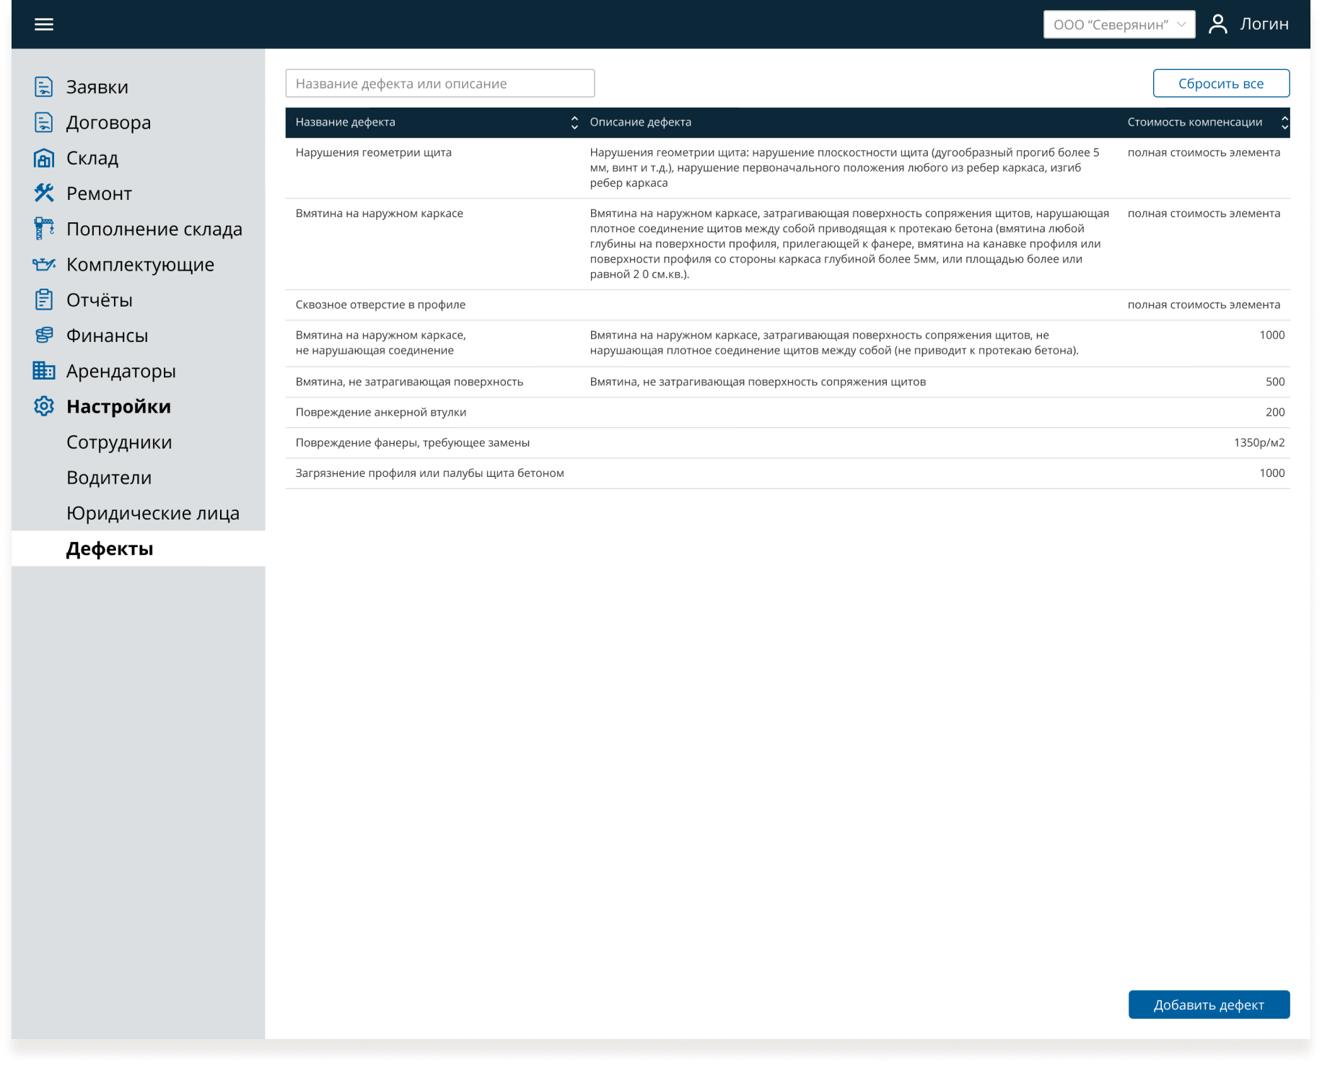Viewport: 1322px width, 1065px height.
Task: Sort by Стоимость компенсации column arrows
Action: [1284, 123]
